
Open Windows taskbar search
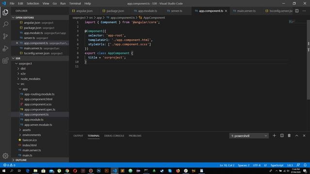[12, 171]
